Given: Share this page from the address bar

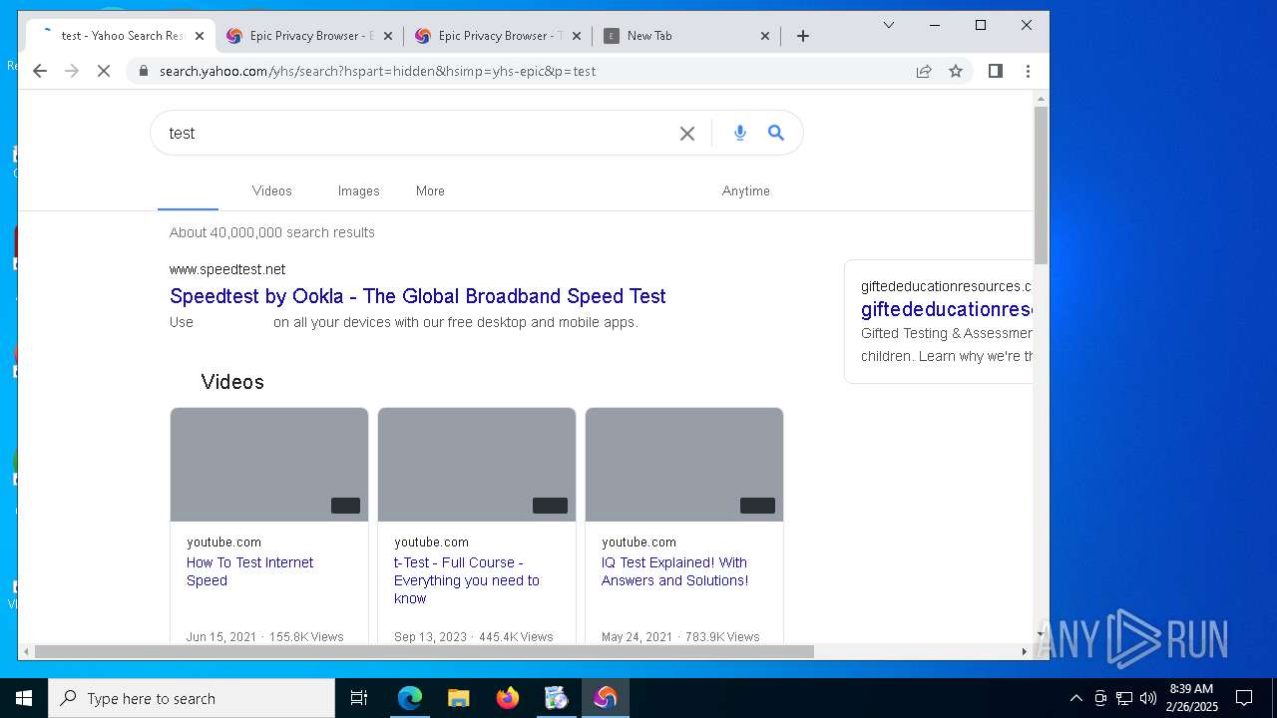Looking at the screenshot, I should 924,71.
